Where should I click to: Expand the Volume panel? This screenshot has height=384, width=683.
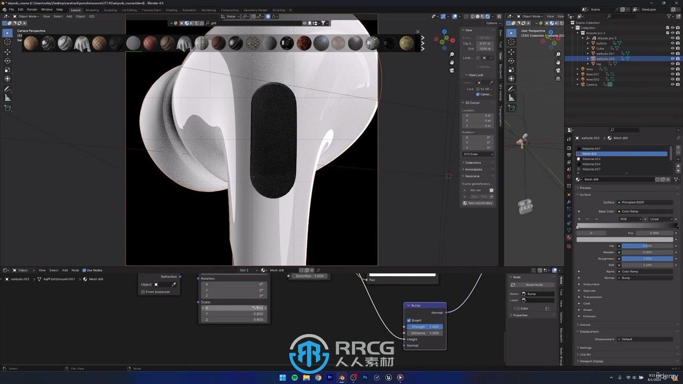click(585, 325)
